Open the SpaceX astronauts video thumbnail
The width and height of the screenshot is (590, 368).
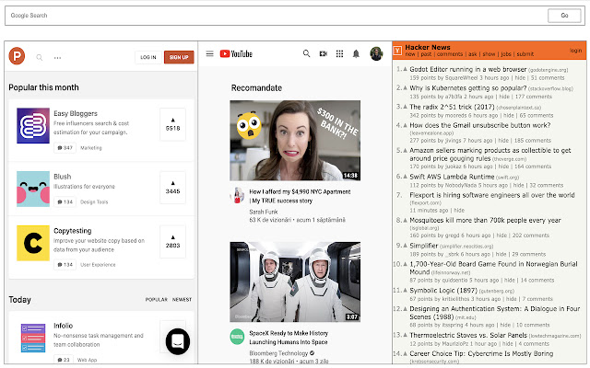click(x=295, y=282)
